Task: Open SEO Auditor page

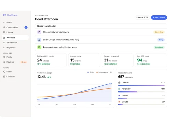Action: click(x=15, y=43)
